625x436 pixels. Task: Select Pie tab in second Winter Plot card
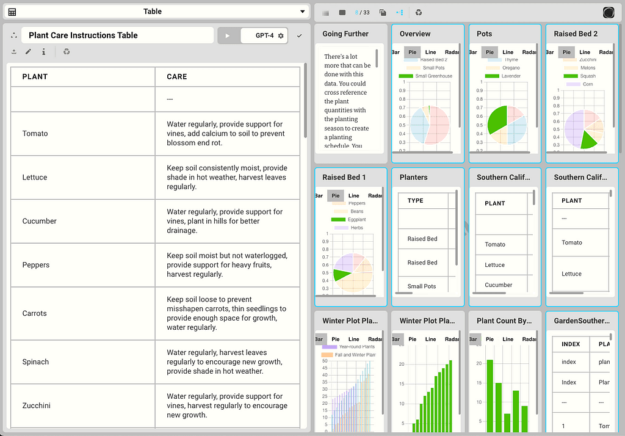412,340
